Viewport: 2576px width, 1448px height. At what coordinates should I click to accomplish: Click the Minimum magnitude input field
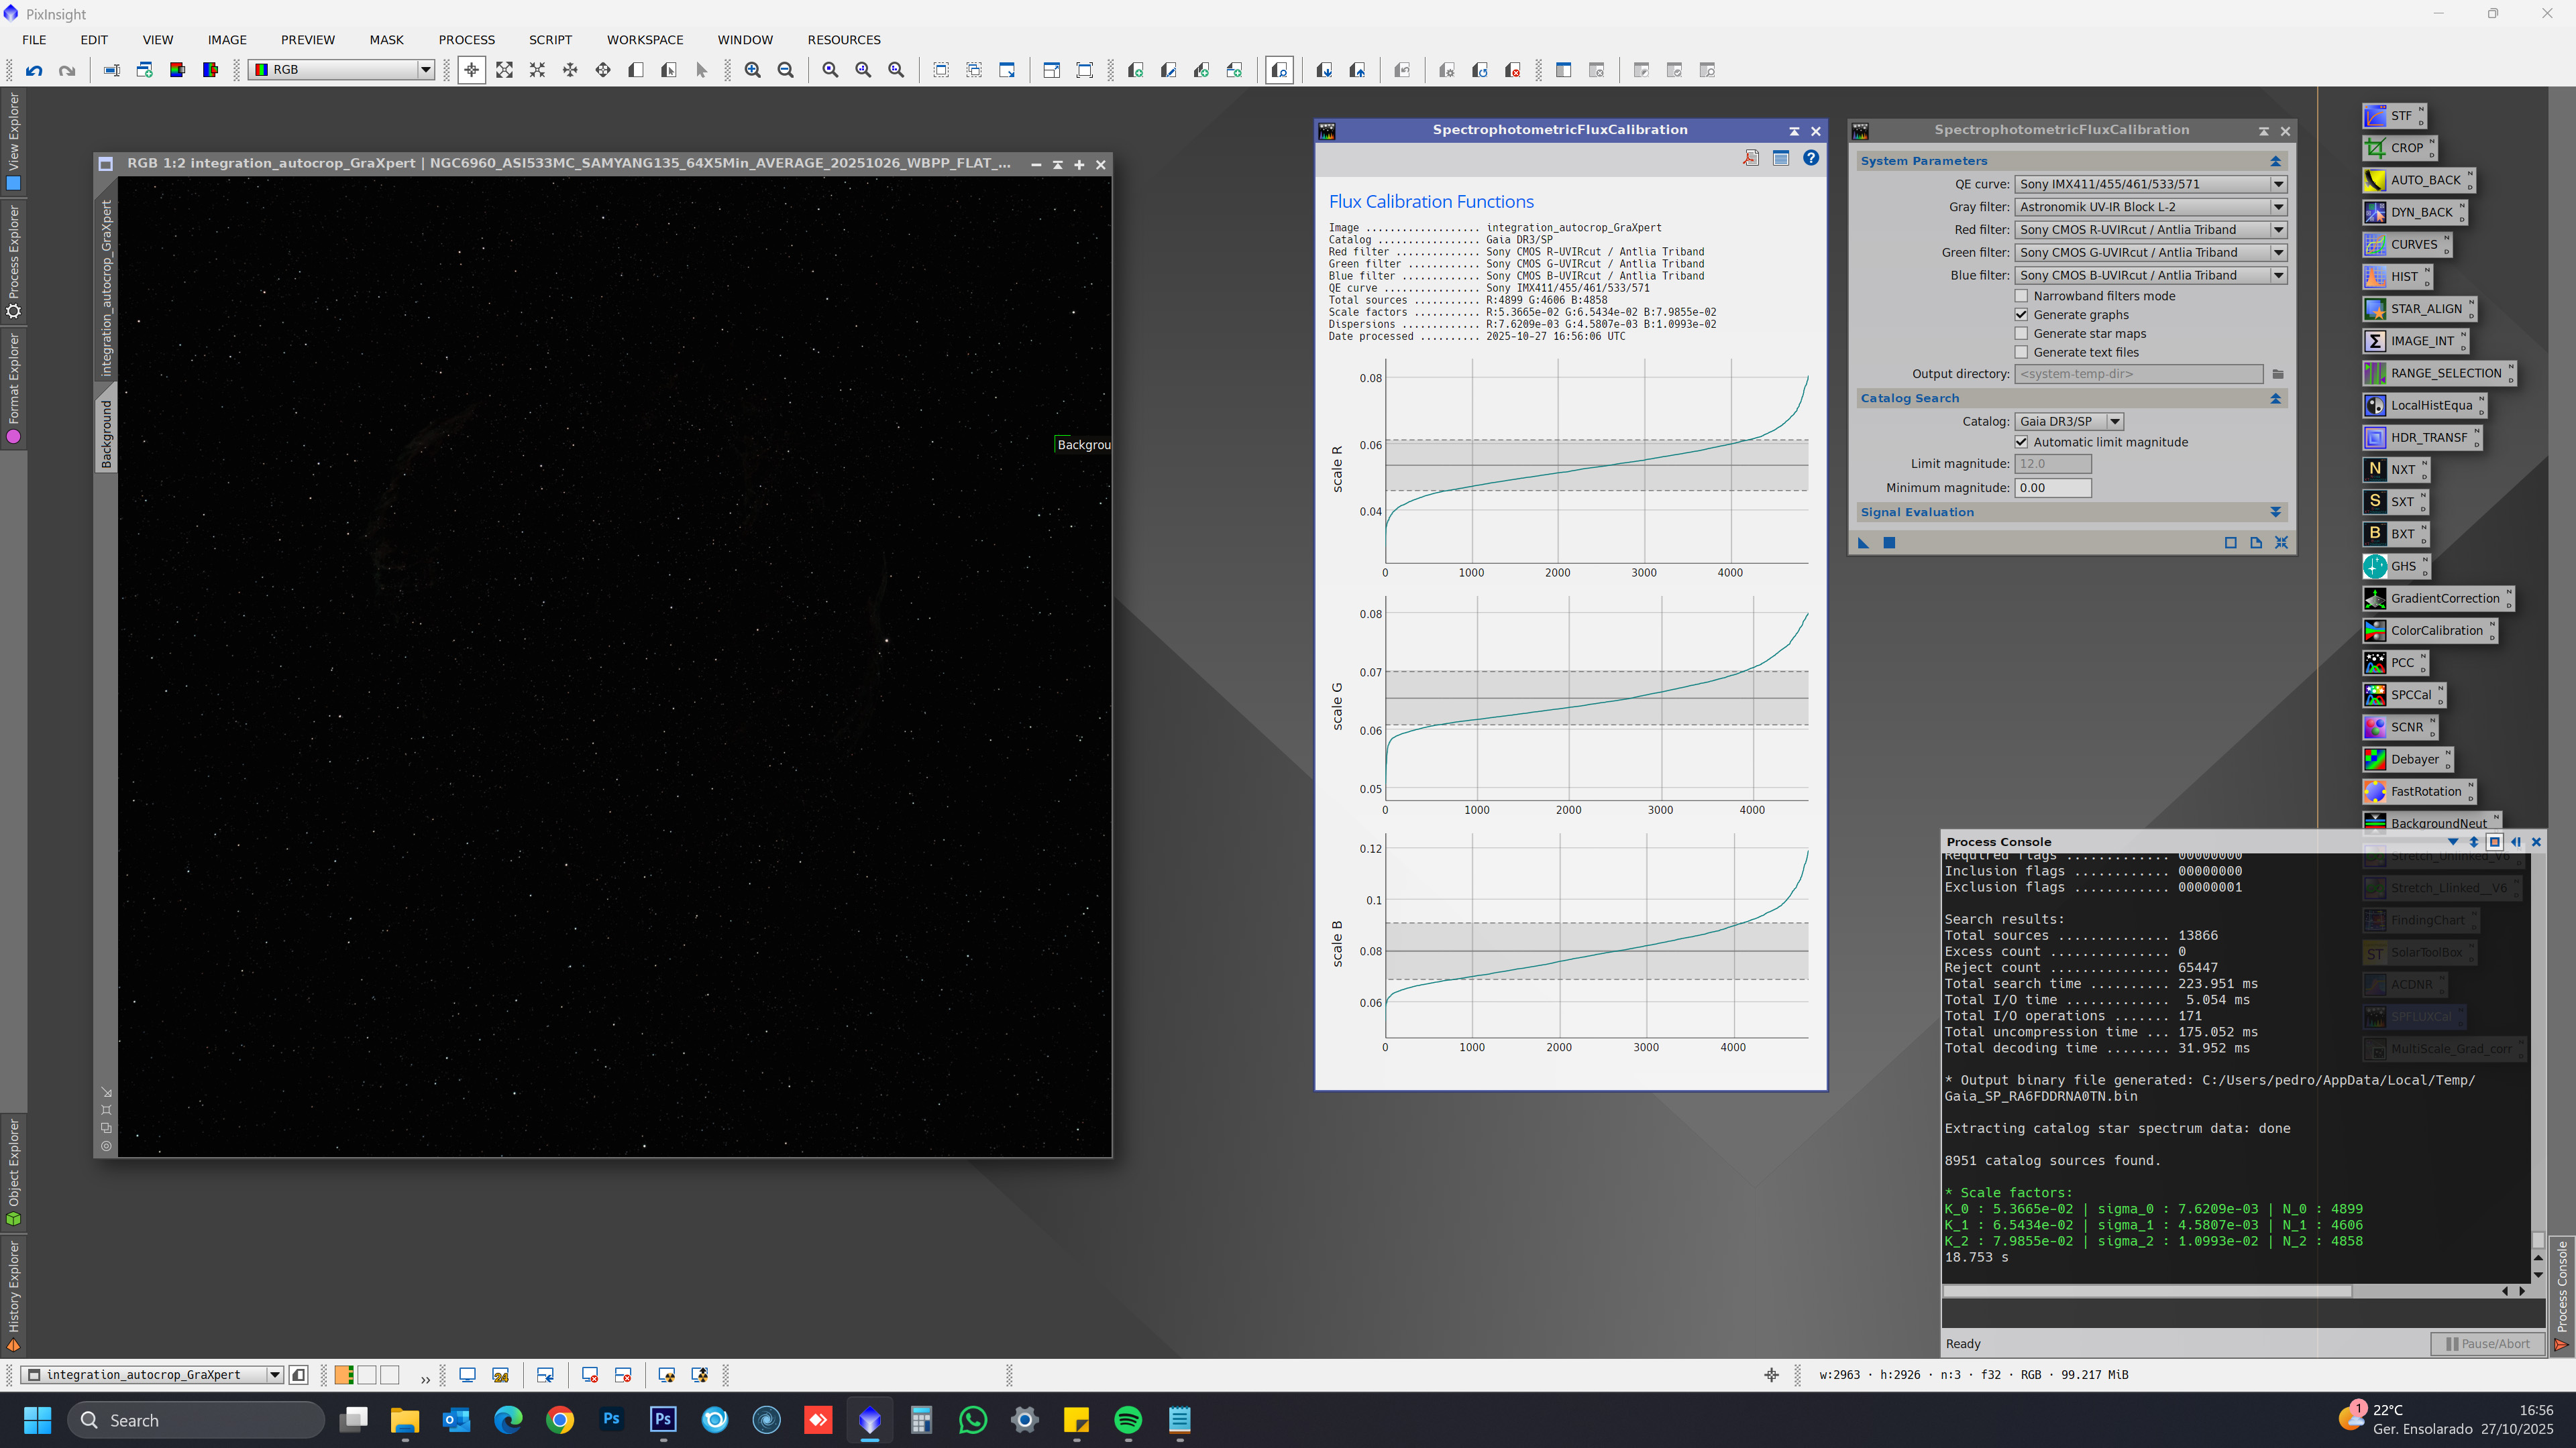click(2052, 487)
